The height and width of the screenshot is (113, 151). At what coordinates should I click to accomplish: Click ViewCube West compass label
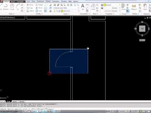136,29
